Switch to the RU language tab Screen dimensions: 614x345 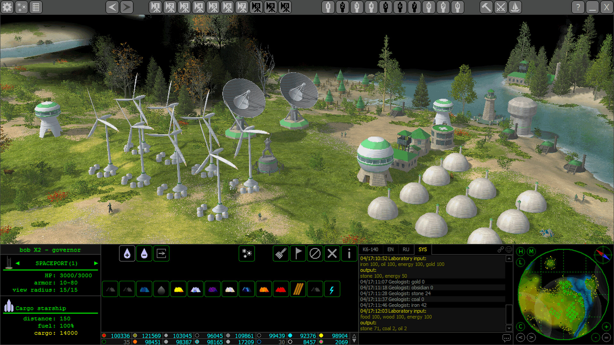click(x=406, y=249)
